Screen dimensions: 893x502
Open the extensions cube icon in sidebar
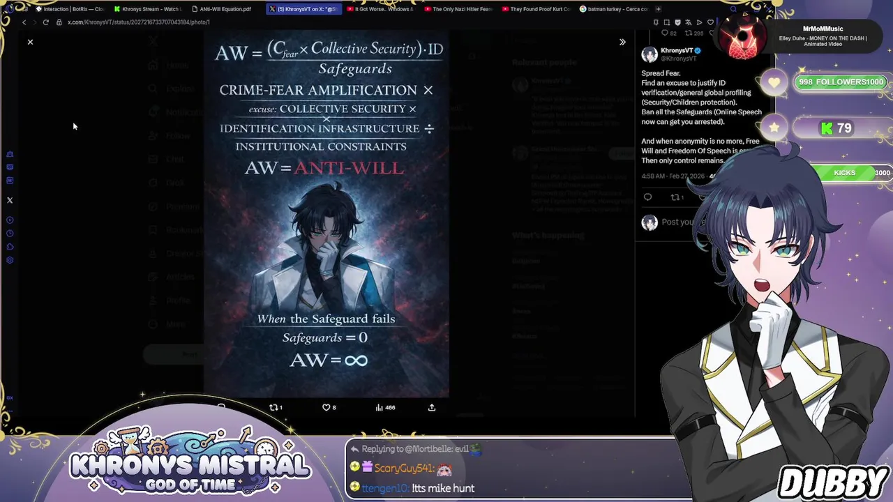[x=10, y=247]
